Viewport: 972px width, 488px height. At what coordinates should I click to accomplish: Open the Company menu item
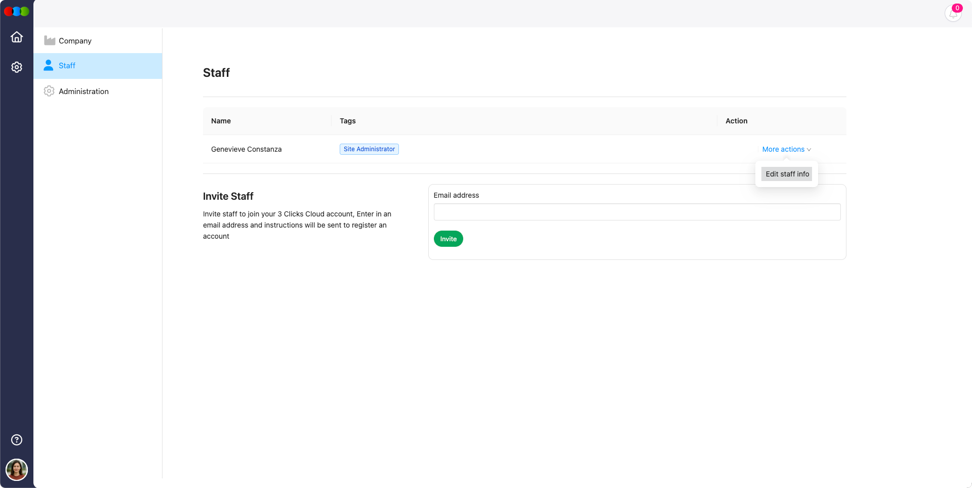pyautogui.click(x=75, y=41)
